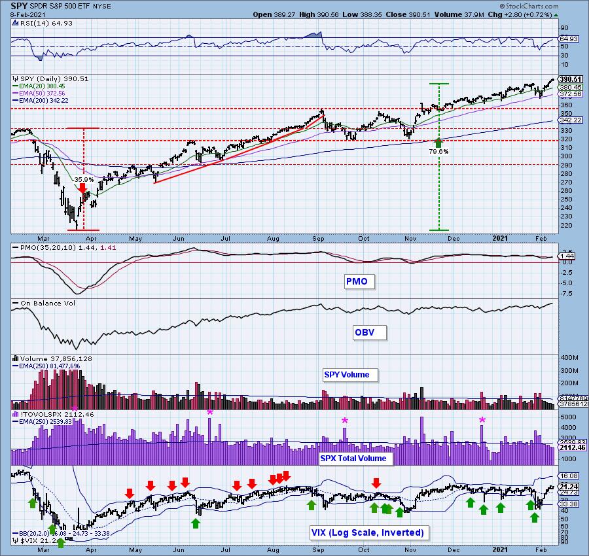Click the 380.45 price axis tag
Viewport: 589px width, 556px height.
[x=570, y=87]
